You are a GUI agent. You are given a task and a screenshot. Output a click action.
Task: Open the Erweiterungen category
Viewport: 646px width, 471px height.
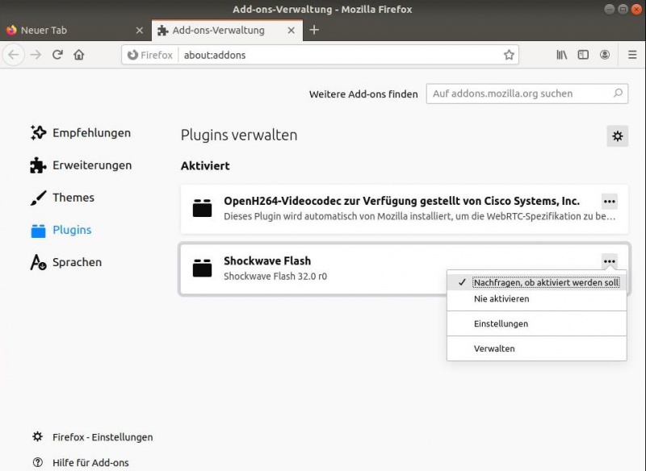coord(81,165)
